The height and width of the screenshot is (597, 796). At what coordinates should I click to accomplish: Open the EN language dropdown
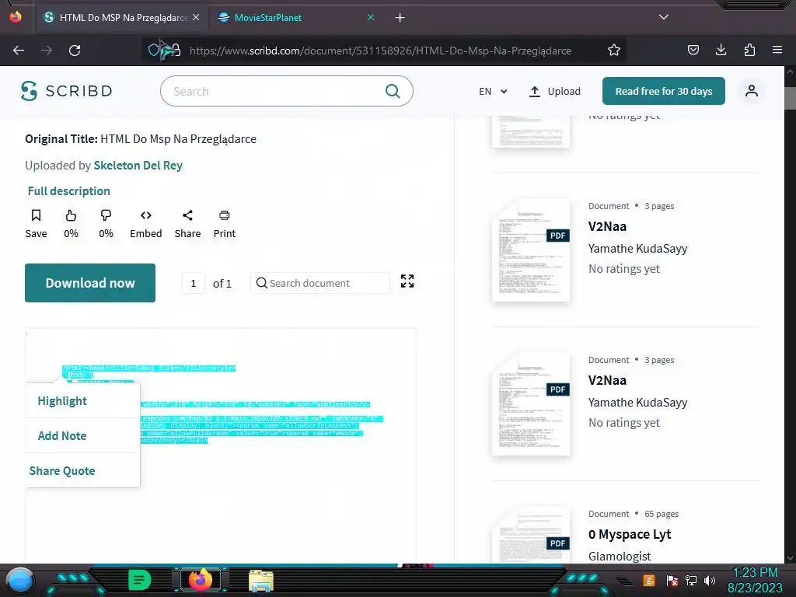pos(493,92)
